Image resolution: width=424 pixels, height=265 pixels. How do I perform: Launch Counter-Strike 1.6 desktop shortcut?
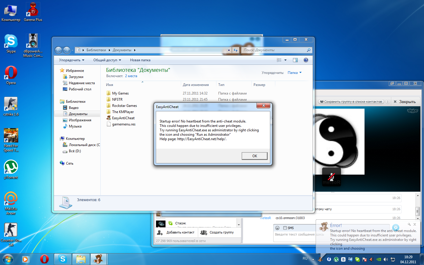[11, 234]
